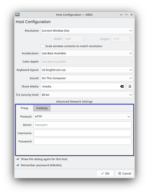The height and width of the screenshot is (195, 149).
Task: Maximize the Host Configuration window
Action: click(126, 15)
